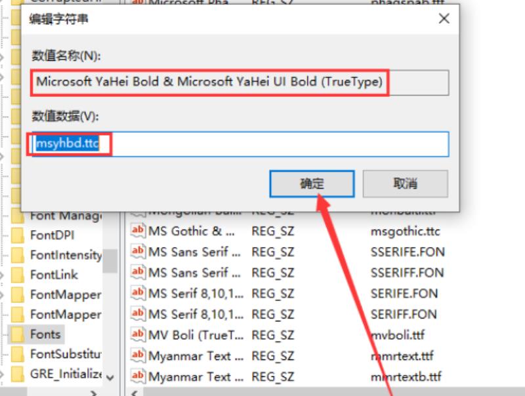Image resolution: width=525 pixels, height=396 pixels.
Task: Open the FontSubstitutes registry key
Action: (x=66, y=354)
